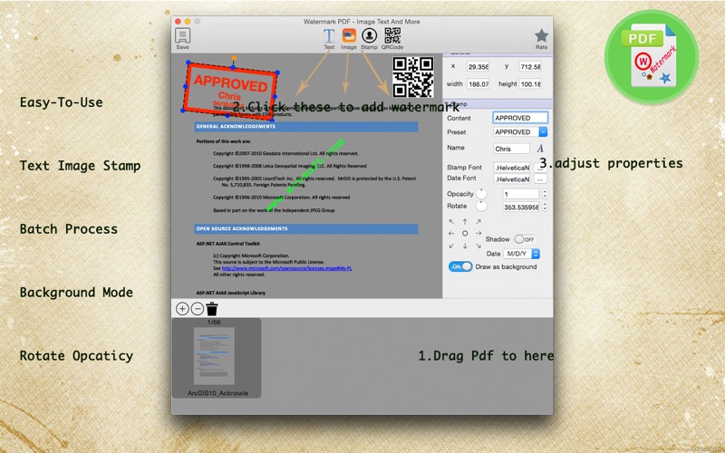Click the x position field
Screen dimensions: 725x453
coord(478,66)
